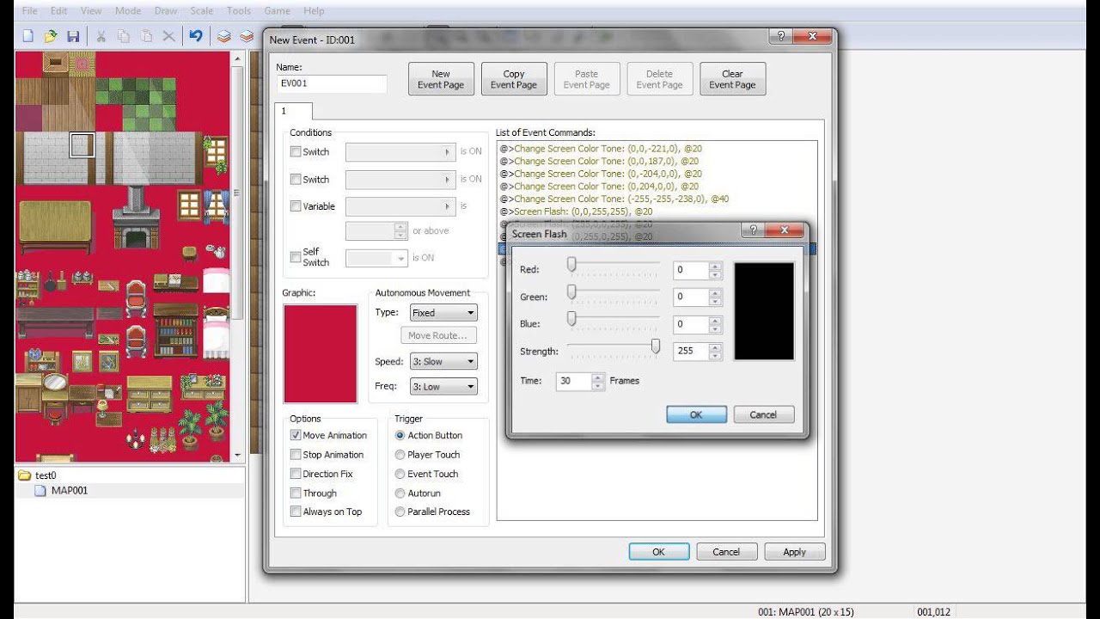Screen dimensions: 1100x619
Task: Decrease the Strength value spinner
Action: (715, 356)
